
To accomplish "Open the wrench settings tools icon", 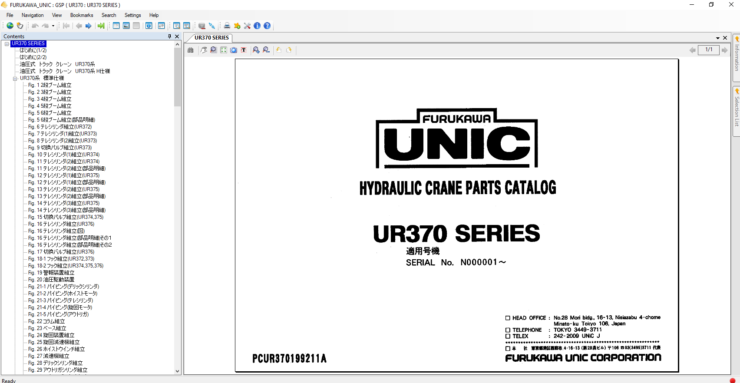I will click(x=247, y=26).
